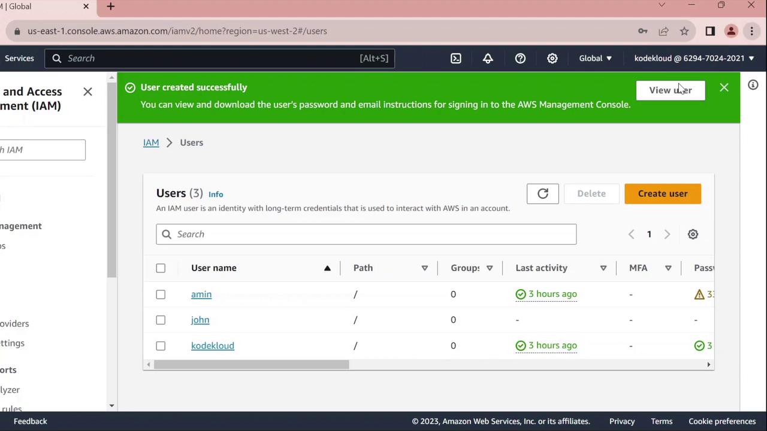Screen dimensions: 767x431
Task: Click the users search field
Action: (x=366, y=234)
